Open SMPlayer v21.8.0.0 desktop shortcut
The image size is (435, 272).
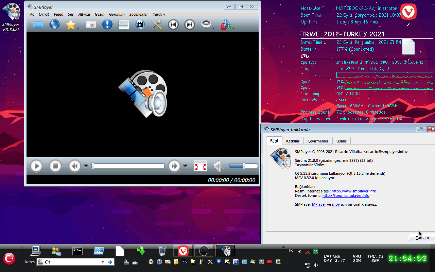pyautogui.click(x=11, y=17)
